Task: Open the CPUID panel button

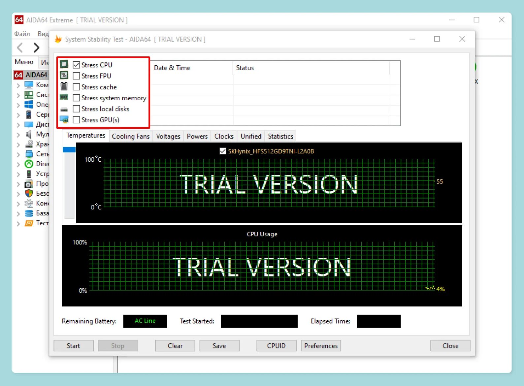Action: 276,345
